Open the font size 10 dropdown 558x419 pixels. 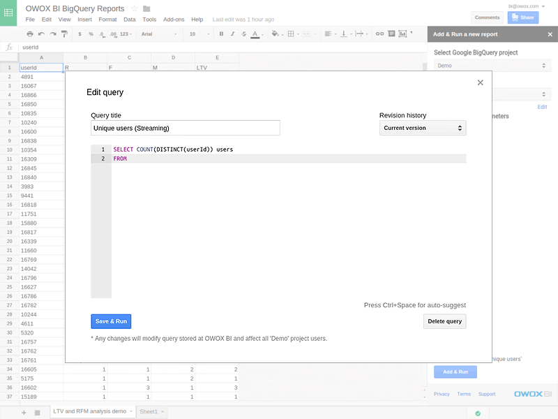199,34
